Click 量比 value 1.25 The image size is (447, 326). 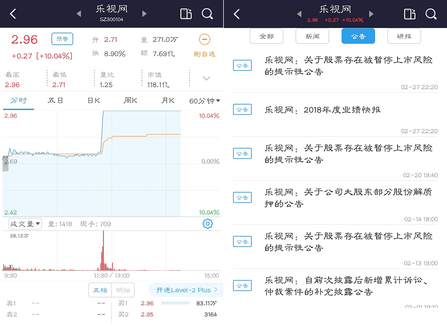point(106,85)
